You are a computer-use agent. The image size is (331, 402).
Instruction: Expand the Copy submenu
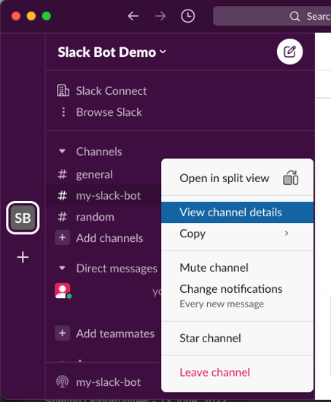pos(238,234)
